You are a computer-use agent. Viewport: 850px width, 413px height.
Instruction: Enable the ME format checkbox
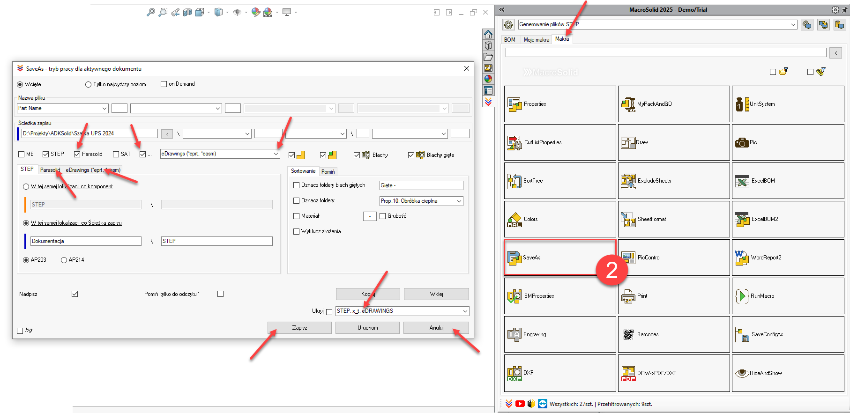pyautogui.click(x=21, y=154)
